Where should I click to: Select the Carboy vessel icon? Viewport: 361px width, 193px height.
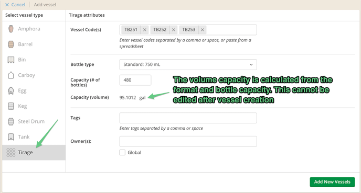tap(11, 75)
